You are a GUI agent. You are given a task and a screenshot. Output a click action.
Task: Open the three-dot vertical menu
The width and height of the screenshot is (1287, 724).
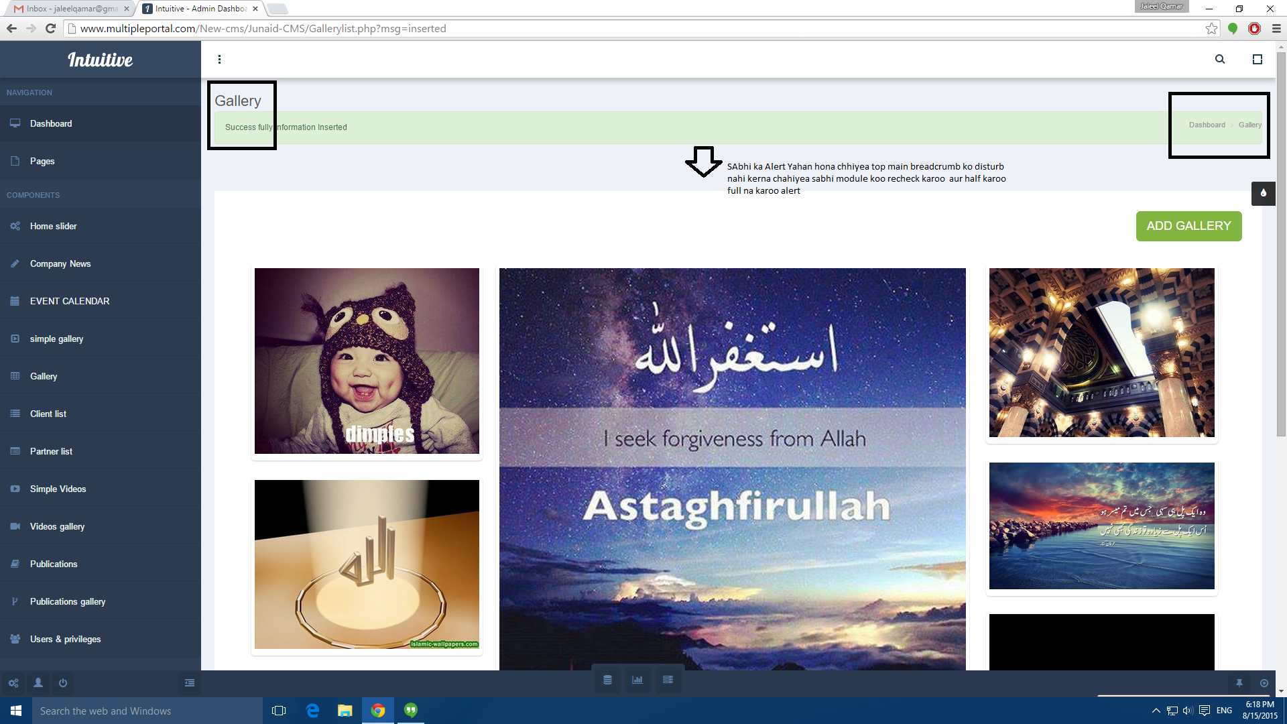point(219,59)
